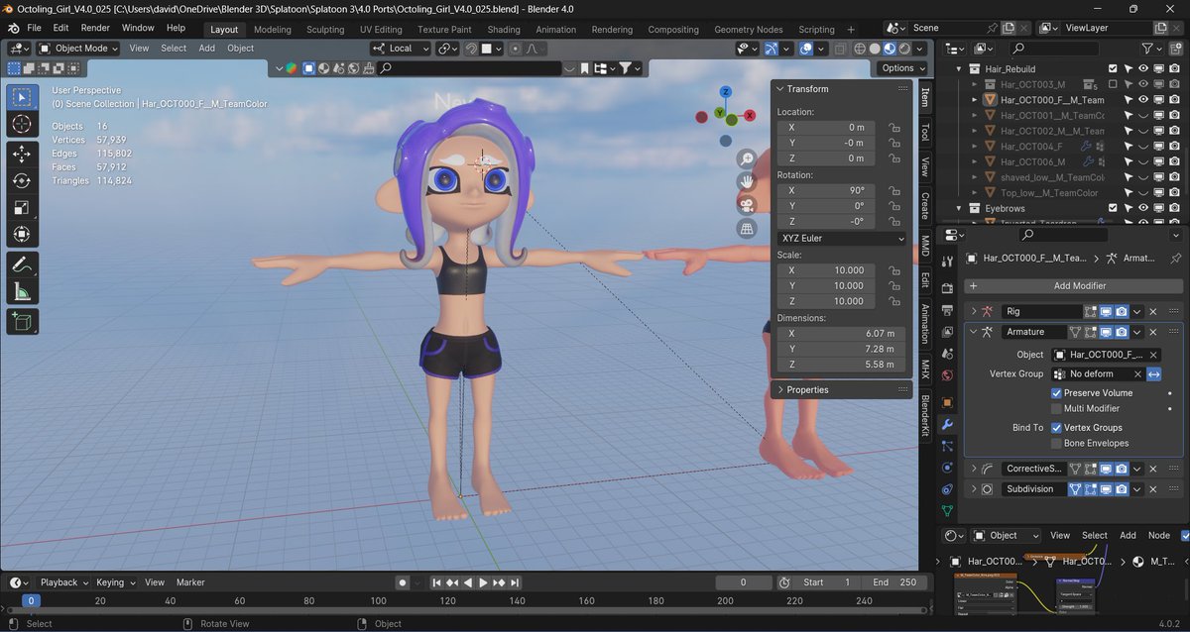The image size is (1190, 632).
Task: Exclude Hair_Rebuild collection via checkbox
Action: tap(1113, 69)
